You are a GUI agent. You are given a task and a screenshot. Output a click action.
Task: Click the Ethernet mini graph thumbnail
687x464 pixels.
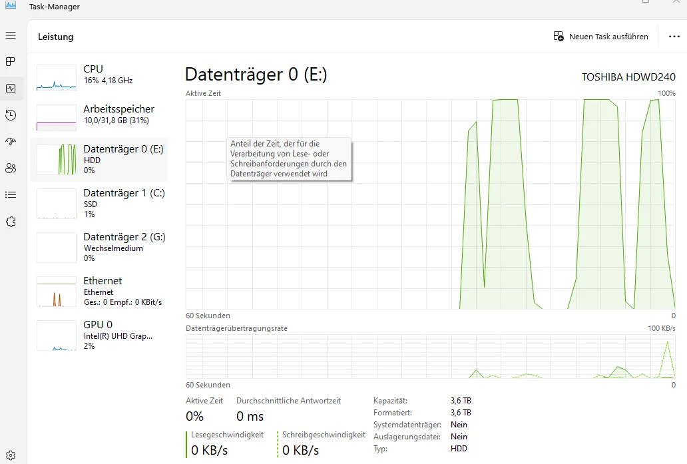tap(57, 292)
